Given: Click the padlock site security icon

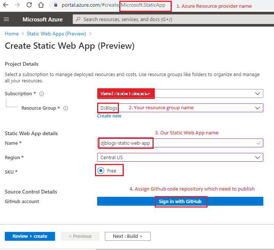Looking at the screenshot, I should 56,5.
